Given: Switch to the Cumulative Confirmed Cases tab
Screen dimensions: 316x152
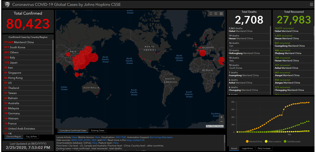Looking at the screenshot, I should click(73, 130).
